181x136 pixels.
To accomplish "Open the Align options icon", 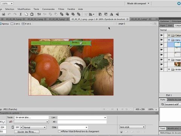I will pyautogui.click(x=92, y=14).
